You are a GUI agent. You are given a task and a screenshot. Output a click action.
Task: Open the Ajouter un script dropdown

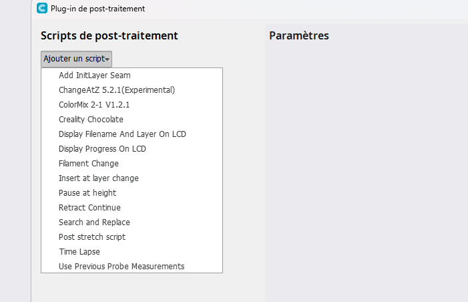pos(76,59)
